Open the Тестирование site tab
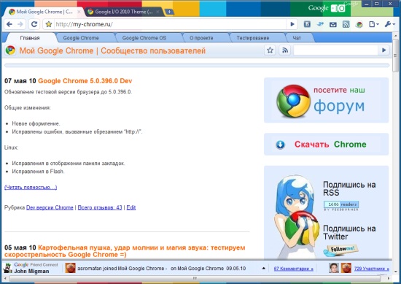Image resolution: width=401 pixels, height=284 pixels. point(253,38)
